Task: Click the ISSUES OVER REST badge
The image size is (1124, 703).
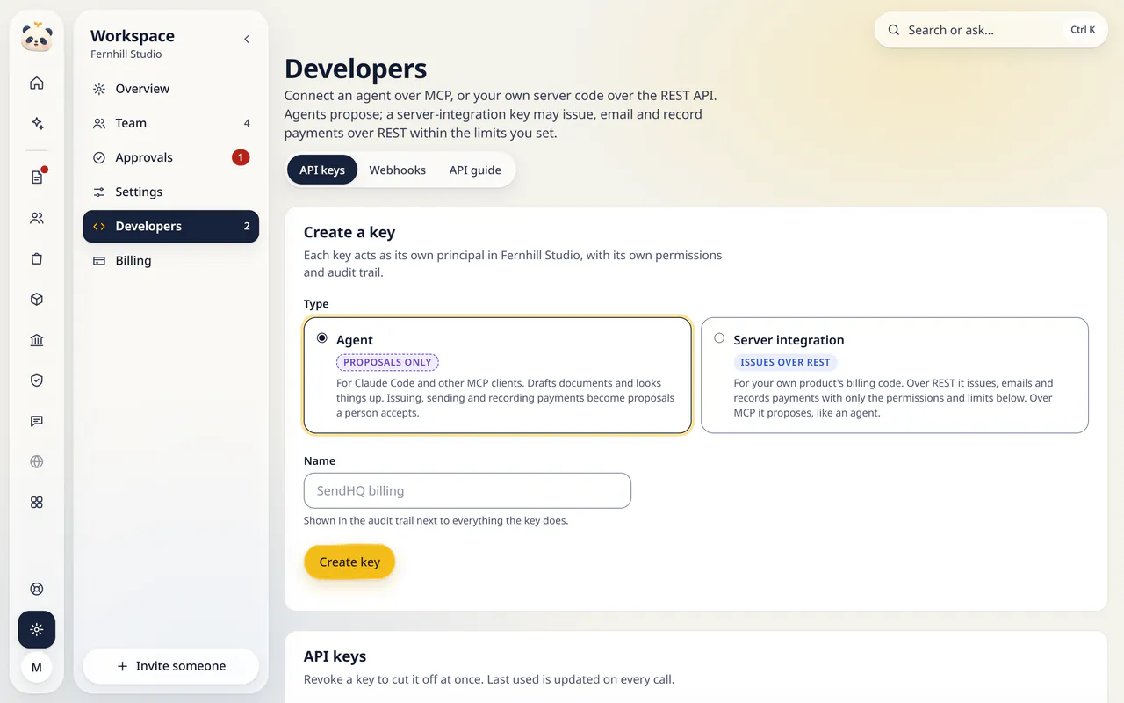Action: coord(785,362)
